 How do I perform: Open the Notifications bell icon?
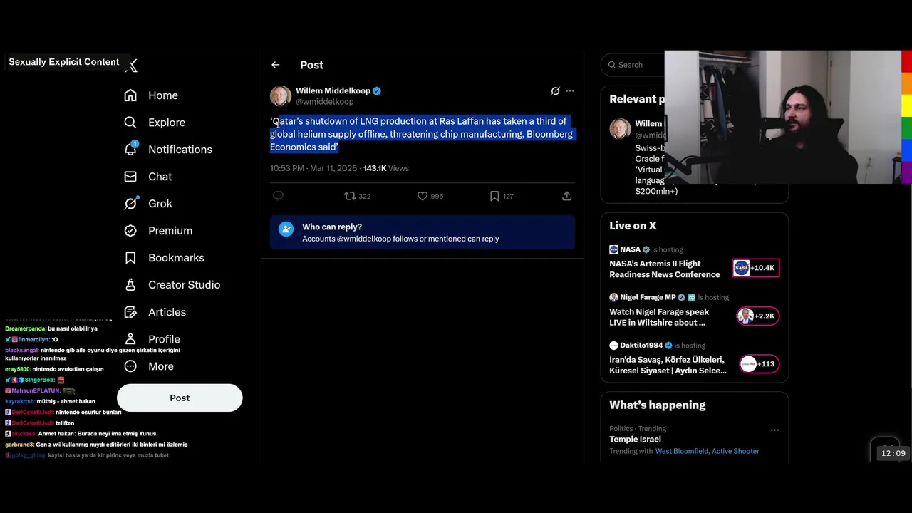(130, 149)
